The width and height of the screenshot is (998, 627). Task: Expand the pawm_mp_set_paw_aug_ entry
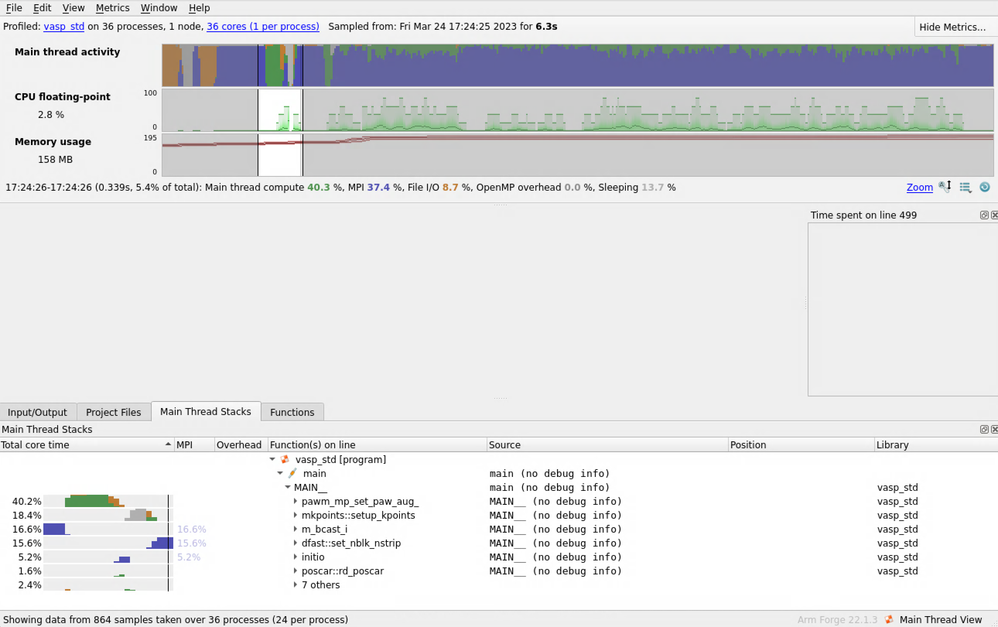[x=295, y=501]
